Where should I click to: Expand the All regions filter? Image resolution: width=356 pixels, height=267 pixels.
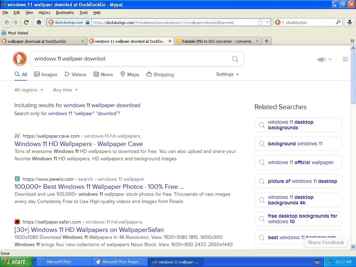(x=29, y=90)
